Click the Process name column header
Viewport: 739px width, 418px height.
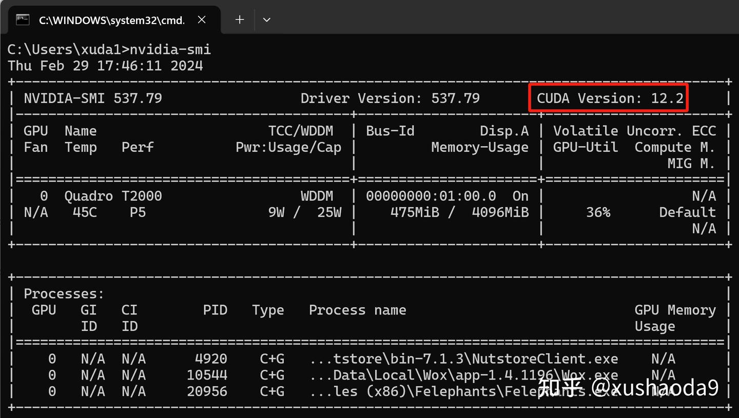[357, 310]
